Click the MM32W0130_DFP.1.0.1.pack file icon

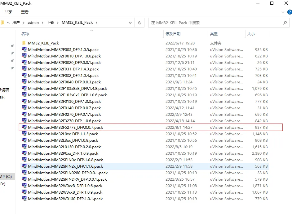24,199
